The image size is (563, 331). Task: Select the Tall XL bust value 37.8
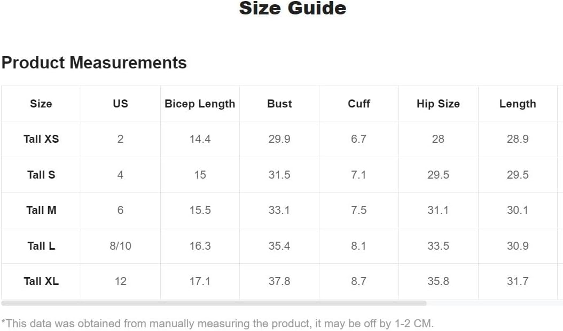tap(279, 281)
